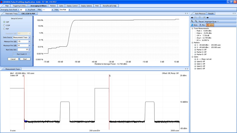Image resolution: width=237 pixels, height=133 pixels.
Task: Click the zoom-out magnifier in Results toolbar
Action: tap(196, 22)
